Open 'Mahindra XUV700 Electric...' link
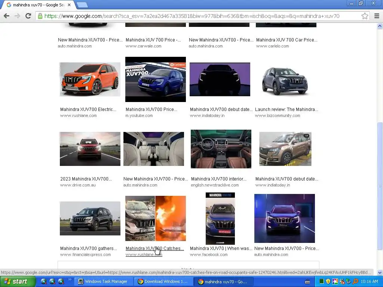 point(88,109)
